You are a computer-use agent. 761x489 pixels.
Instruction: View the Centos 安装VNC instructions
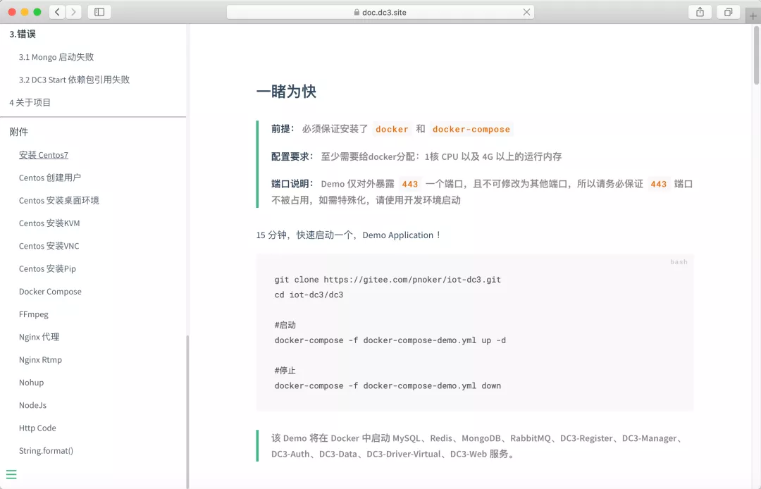(49, 245)
